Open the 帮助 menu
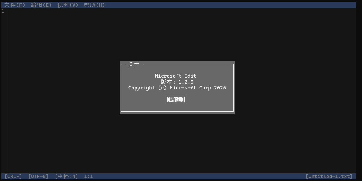This screenshot has height=181, width=362. [x=94, y=5]
